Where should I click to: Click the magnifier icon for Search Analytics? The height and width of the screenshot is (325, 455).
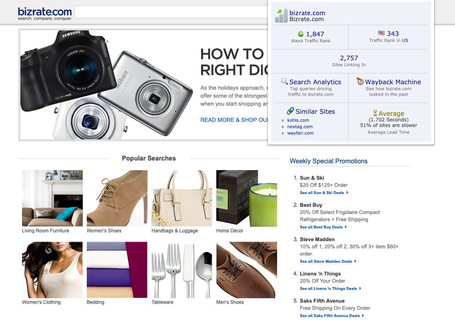tap(284, 81)
